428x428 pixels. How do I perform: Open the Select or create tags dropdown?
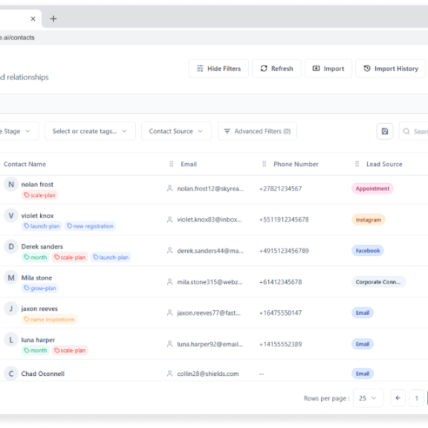[90, 131]
